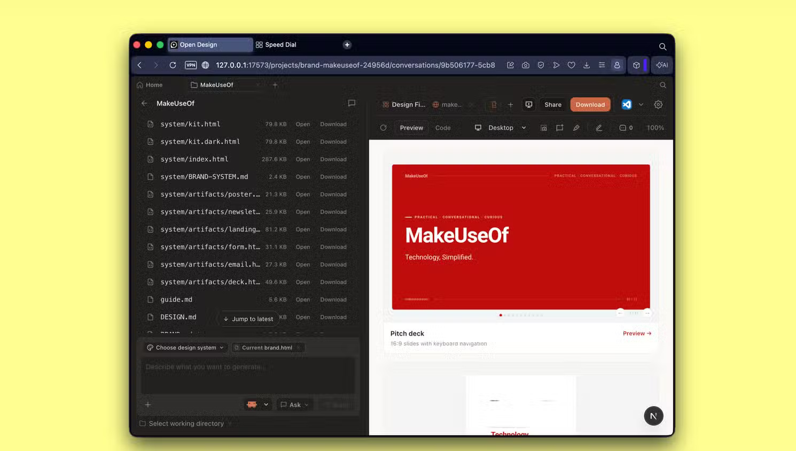Expand the editor chooser chevron
This screenshot has width=796, height=451.
point(641,105)
